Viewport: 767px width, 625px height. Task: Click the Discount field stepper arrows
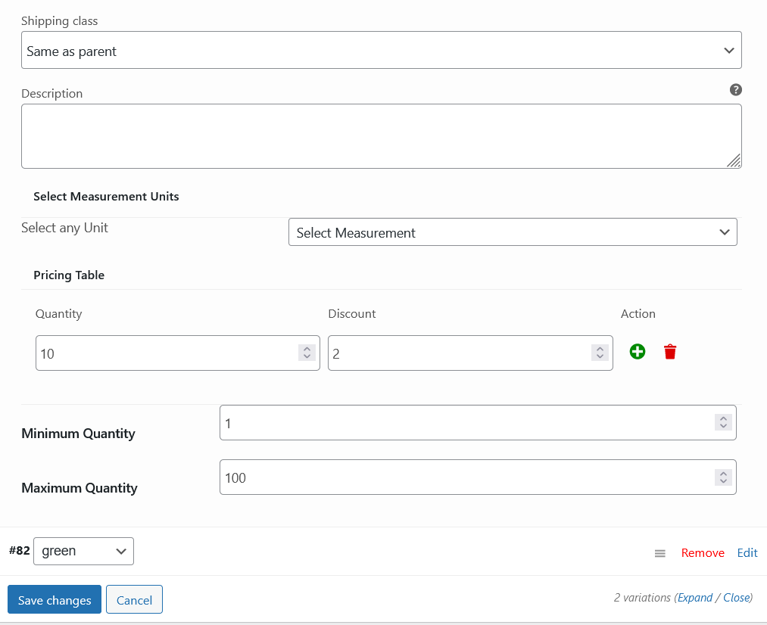coord(599,353)
